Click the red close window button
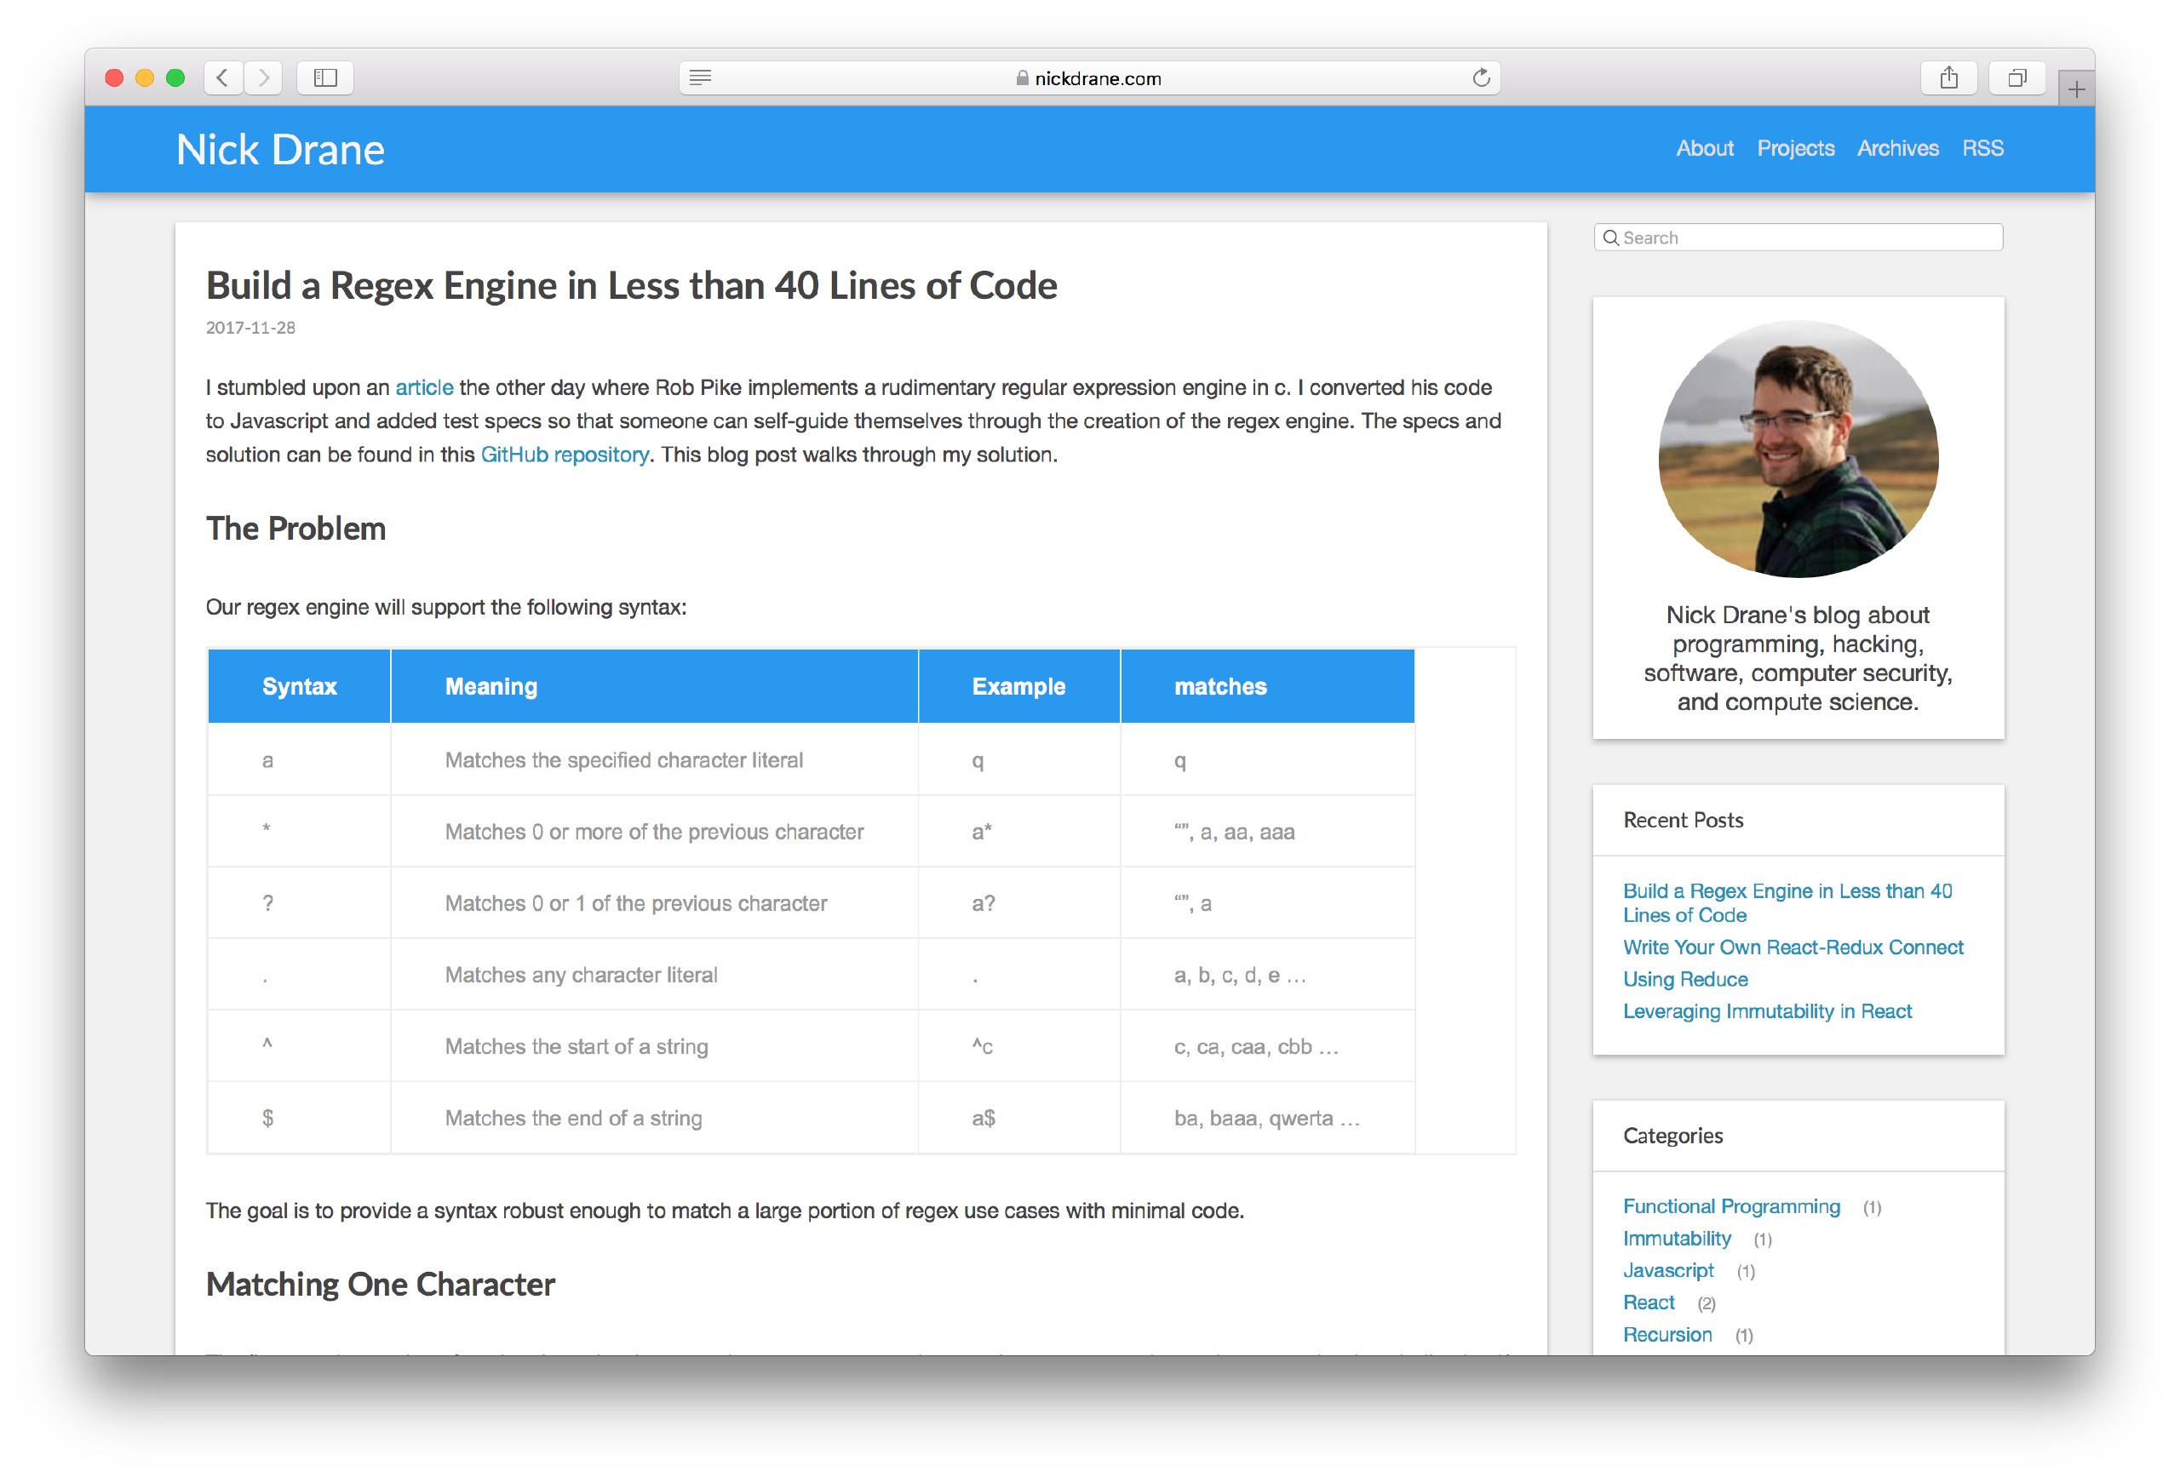 [114, 77]
